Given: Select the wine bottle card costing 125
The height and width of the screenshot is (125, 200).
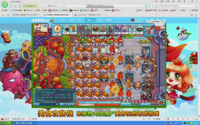Looking at the screenshot, I should pyautogui.click(x=110, y=29).
